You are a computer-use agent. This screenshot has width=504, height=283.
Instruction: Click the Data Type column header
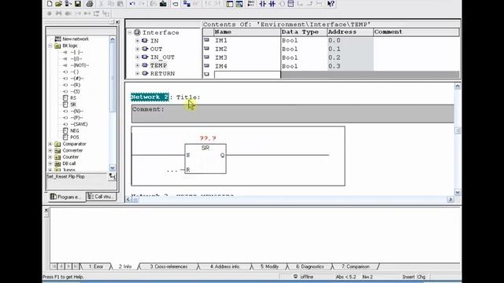(x=304, y=31)
